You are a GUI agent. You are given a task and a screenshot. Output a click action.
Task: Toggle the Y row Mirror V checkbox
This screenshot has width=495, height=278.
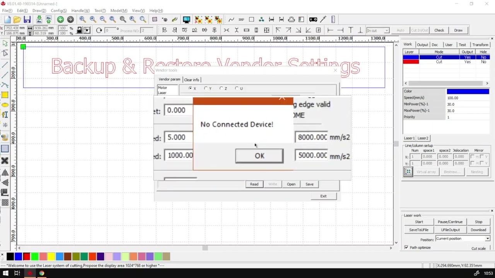click(x=481, y=163)
